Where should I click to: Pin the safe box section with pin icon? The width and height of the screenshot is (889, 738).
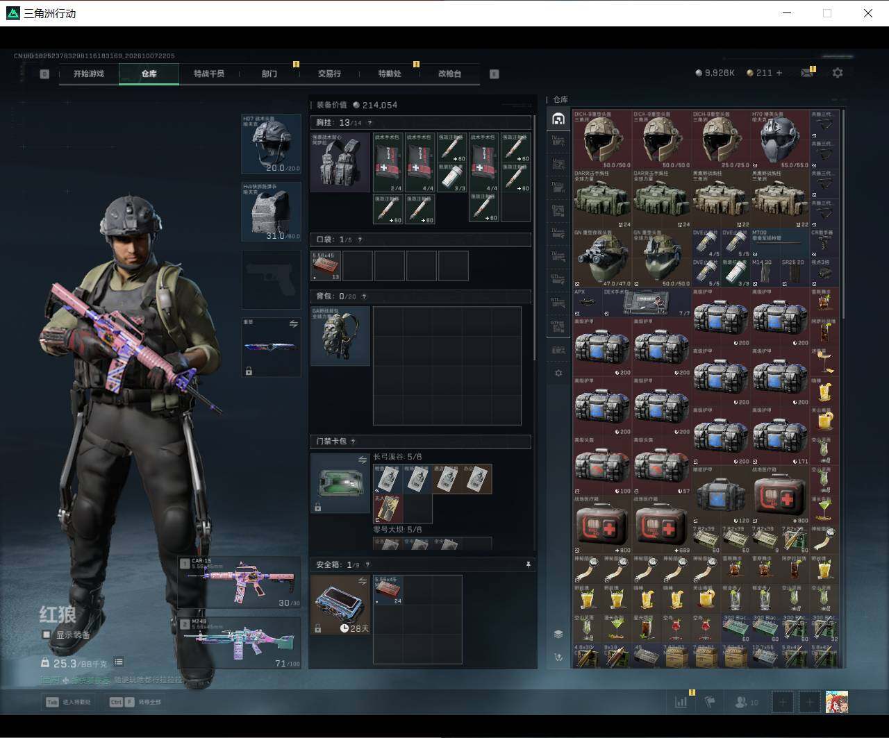click(528, 565)
